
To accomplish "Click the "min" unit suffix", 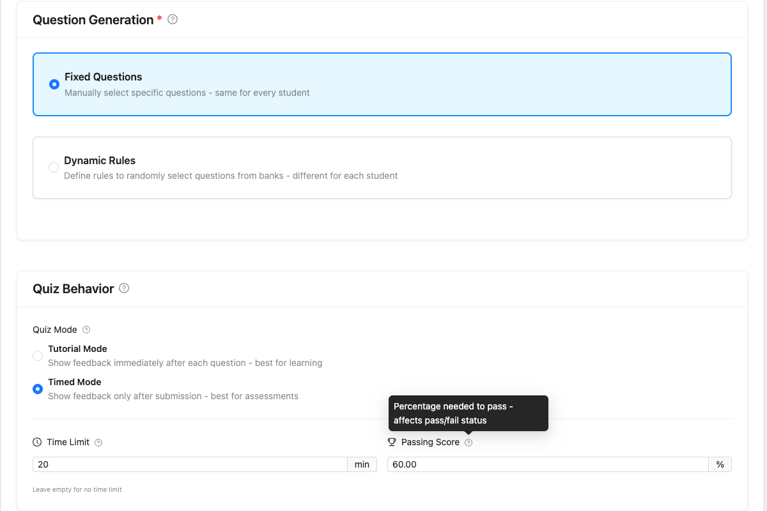I will point(362,464).
